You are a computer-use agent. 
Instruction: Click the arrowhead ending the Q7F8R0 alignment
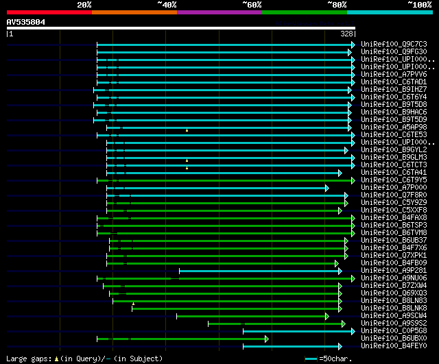346,196
